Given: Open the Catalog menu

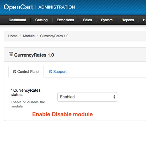Looking at the screenshot, I should [41, 20].
